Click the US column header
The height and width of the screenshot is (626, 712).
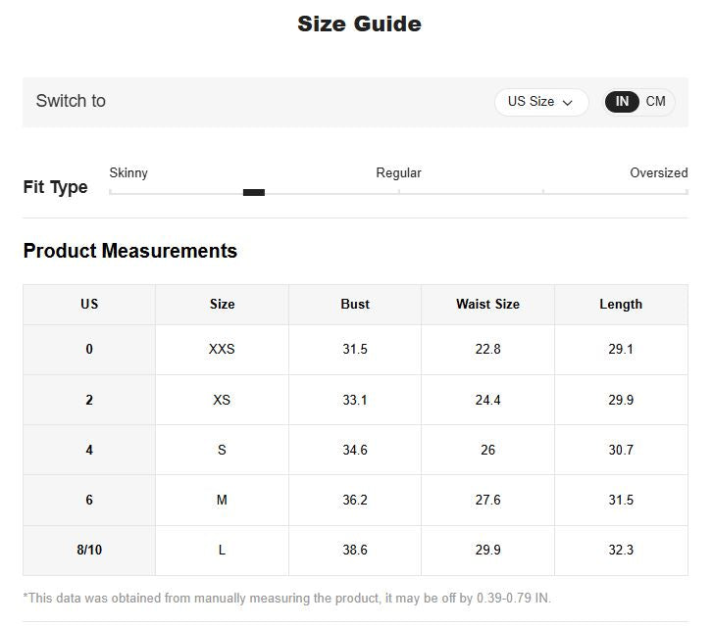(x=89, y=305)
